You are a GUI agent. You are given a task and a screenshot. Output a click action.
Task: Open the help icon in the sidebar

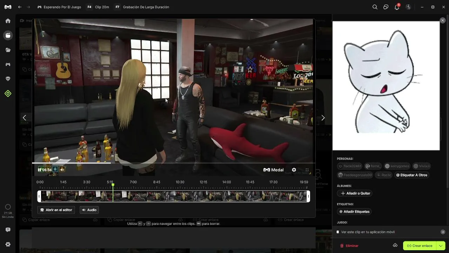coord(8,230)
